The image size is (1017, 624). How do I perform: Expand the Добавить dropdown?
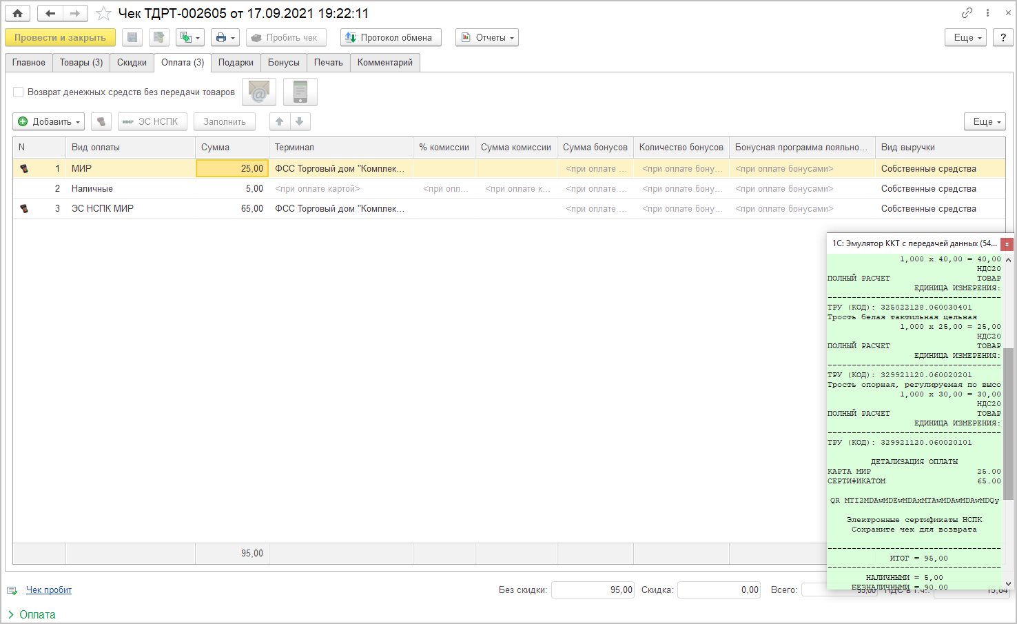[x=49, y=121]
